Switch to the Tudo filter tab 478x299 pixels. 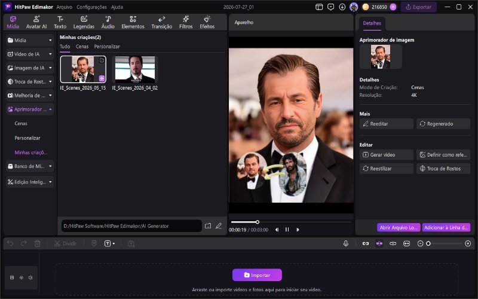click(65, 47)
